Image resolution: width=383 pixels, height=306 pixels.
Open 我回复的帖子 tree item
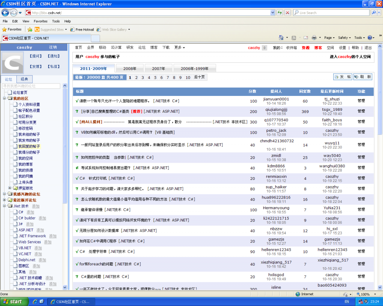coord(29,146)
